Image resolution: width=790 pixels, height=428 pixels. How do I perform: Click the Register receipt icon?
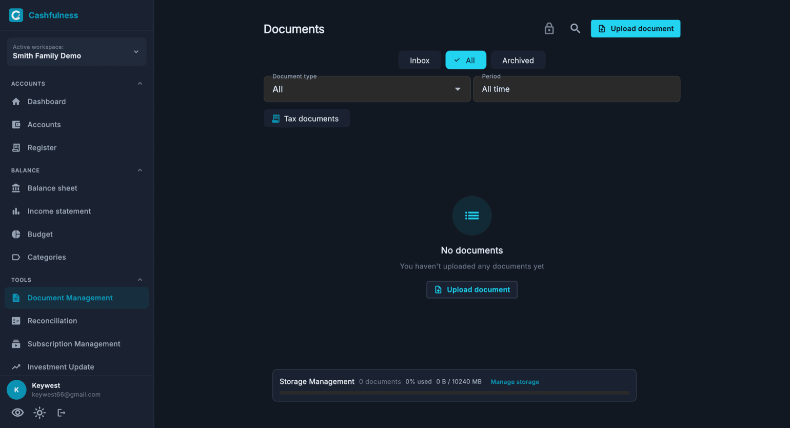[x=16, y=148]
